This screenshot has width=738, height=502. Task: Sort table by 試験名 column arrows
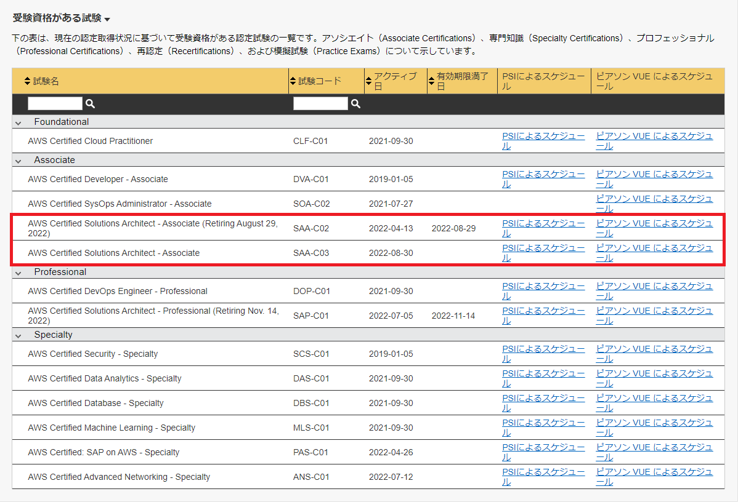point(27,81)
